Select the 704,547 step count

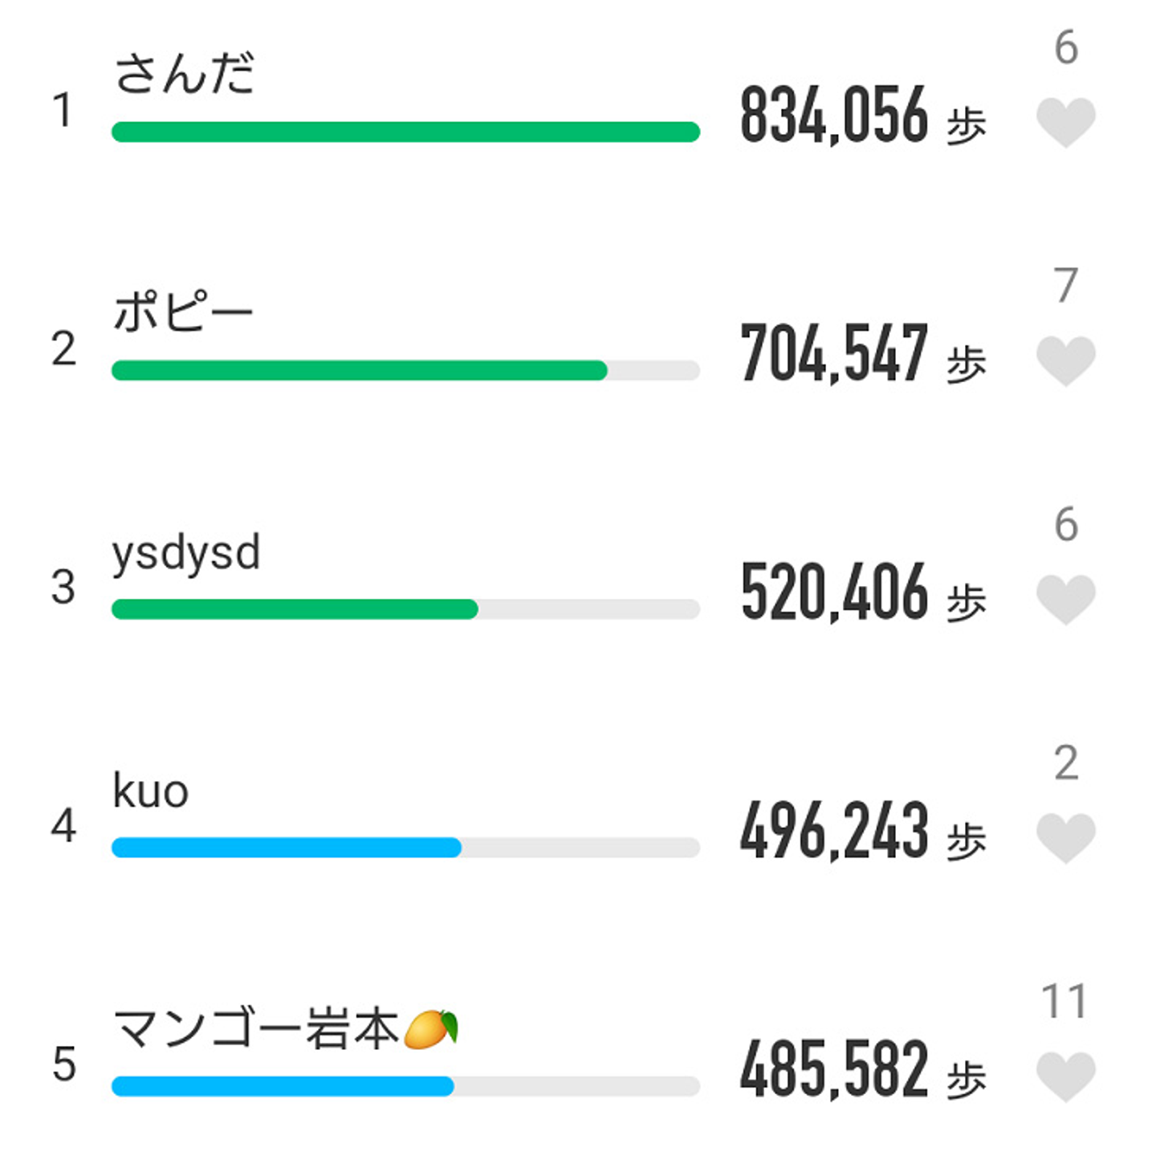pos(834,353)
